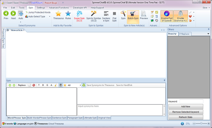The width and height of the screenshot is (212, 128).
Task: Click the orange undo arrow icon
Action: point(190,20)
